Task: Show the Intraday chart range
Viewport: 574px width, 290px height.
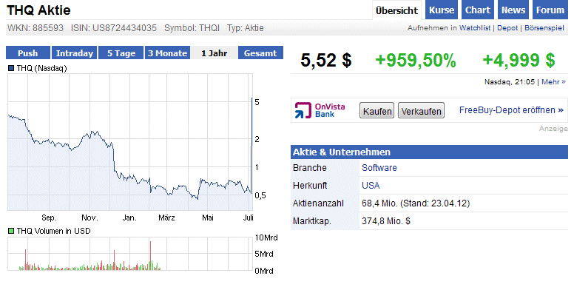Action: coord(74,53)
